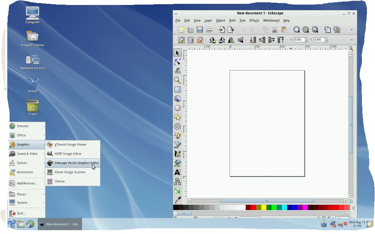Viewport: 375px width, 234px height.
Task: Cut selection with the scissors icon
Action: pos(275,30)
